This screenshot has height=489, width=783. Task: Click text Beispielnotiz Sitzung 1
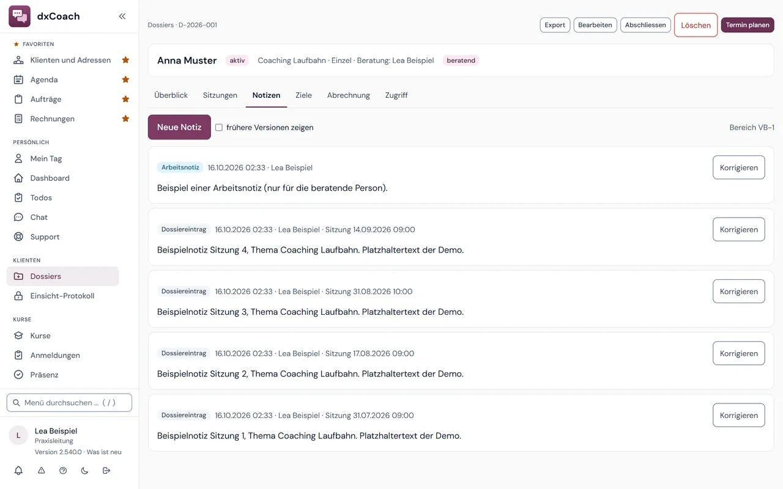(x=201, y=436)
